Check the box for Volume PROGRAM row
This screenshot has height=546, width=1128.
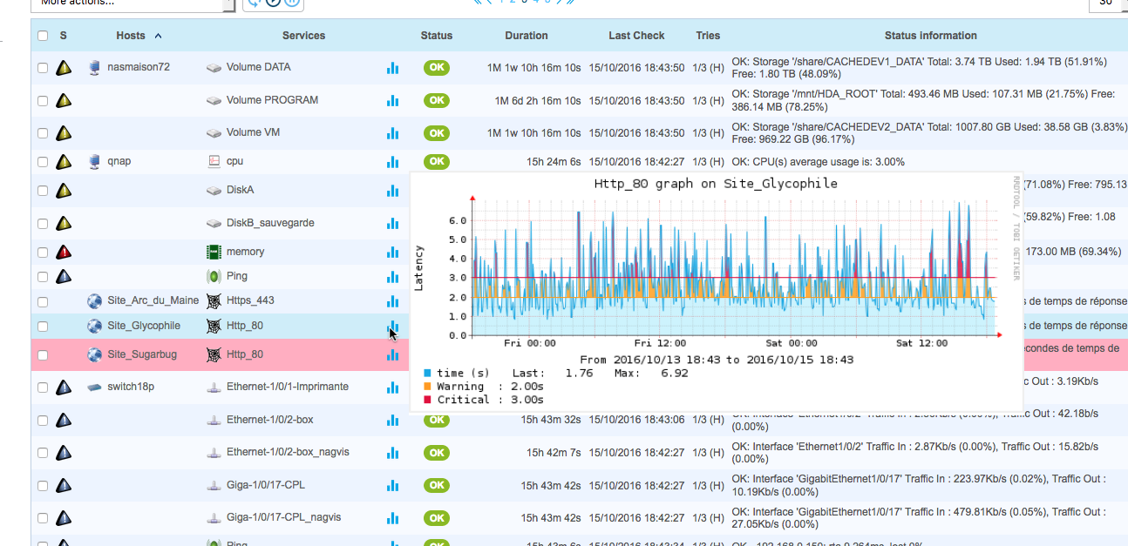tap(43, 101)
